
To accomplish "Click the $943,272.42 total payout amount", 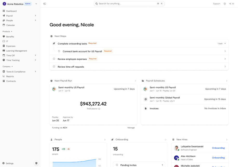I will [93, 104].
